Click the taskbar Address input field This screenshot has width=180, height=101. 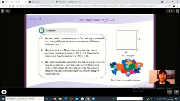(x=127, y=99)
